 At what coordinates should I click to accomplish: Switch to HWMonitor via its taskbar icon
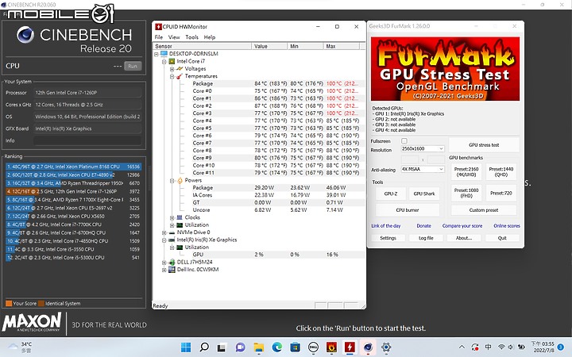[350, 347]
